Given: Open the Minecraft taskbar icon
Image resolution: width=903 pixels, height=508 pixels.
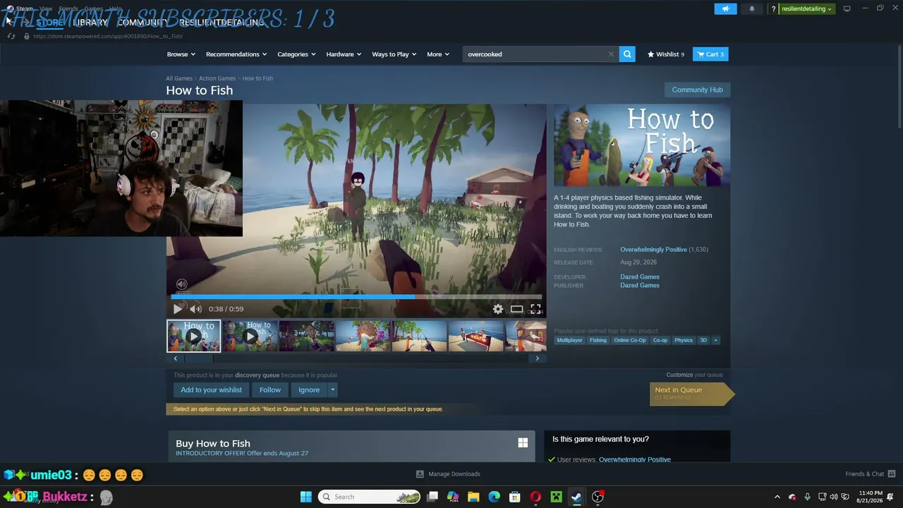Looking at the screenshot, I should pyautogui.click(x=556, y=497).
